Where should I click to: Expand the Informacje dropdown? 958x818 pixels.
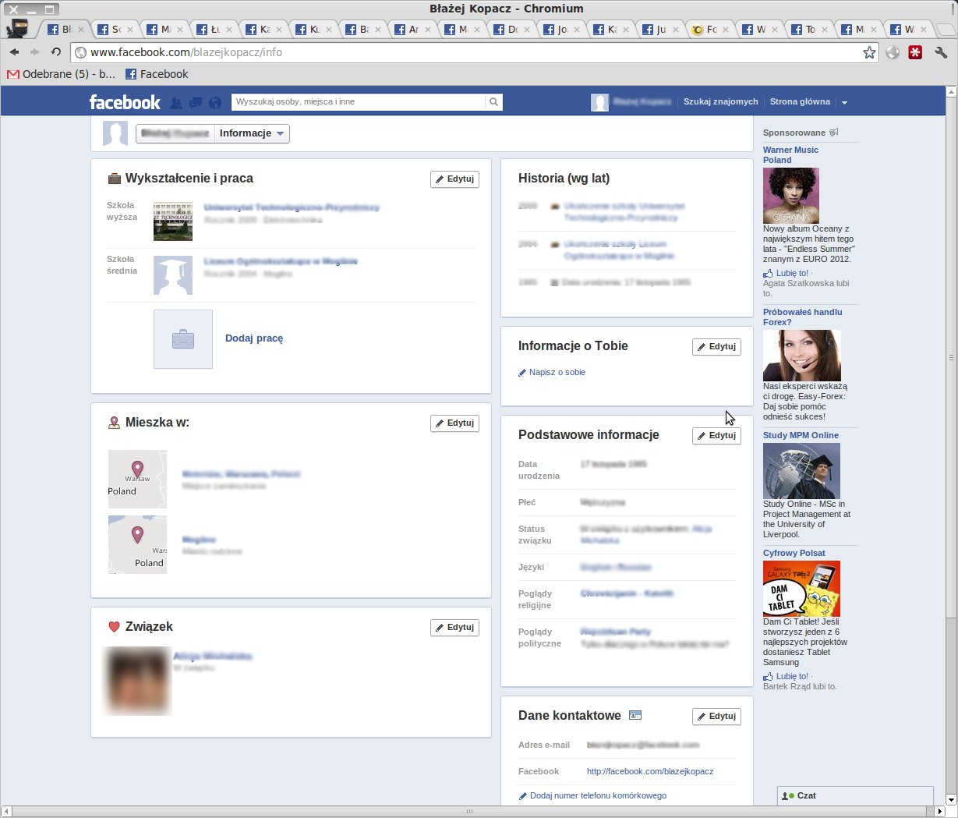(x=252, y=133)
